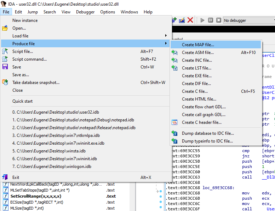This screenshot has width=275, height=211.
Task: Click the Create LST file icon
Action: [174, 68]
